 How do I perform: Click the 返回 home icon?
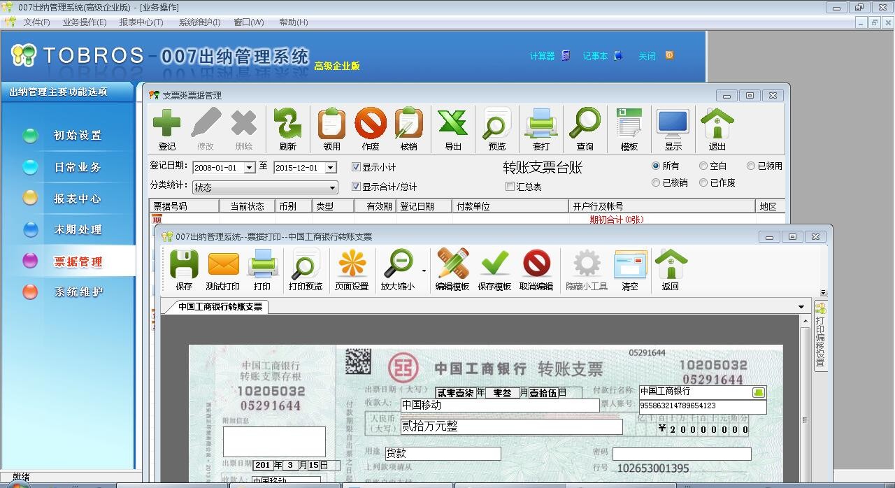click(671, 264)
